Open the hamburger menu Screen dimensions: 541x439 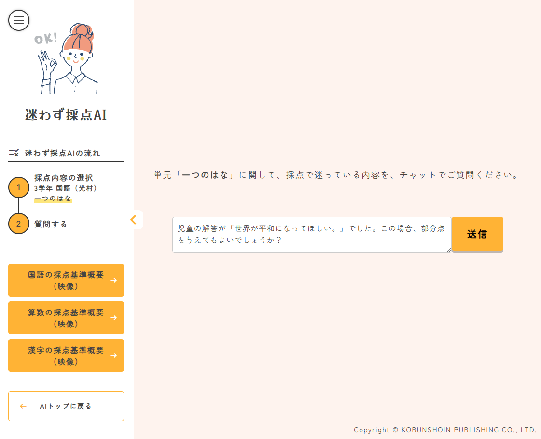pos(19,20)
